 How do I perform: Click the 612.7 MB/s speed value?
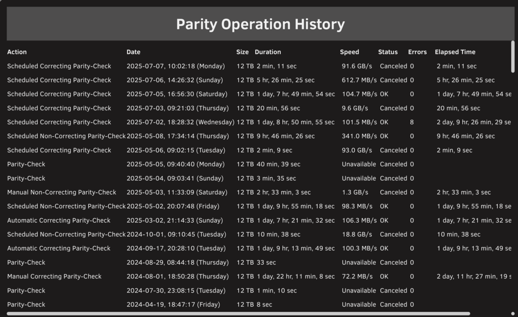pyautogui.click(x=359, y=80)
